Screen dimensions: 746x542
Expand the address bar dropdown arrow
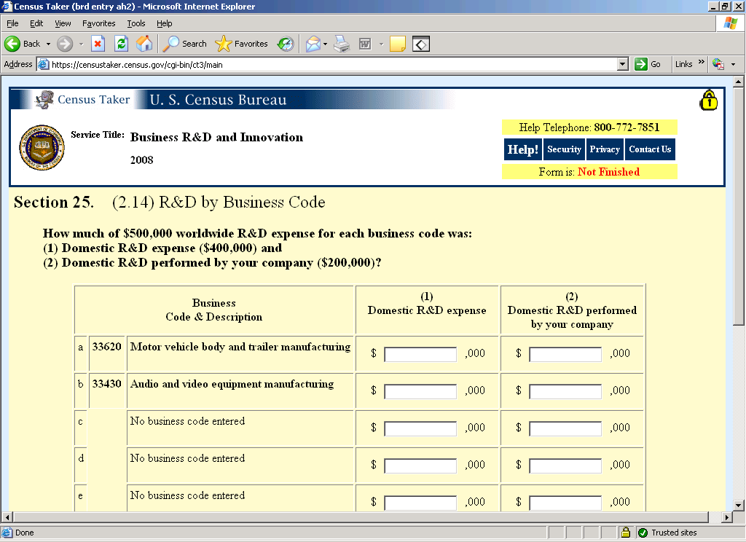coord(622,64)
